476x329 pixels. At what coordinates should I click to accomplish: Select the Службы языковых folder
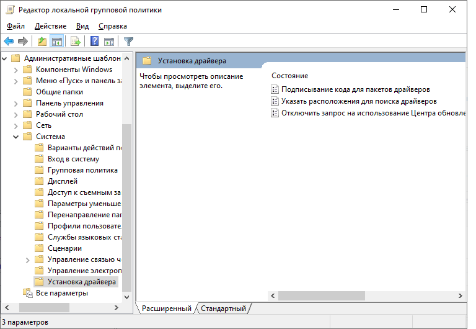(84, 237)
